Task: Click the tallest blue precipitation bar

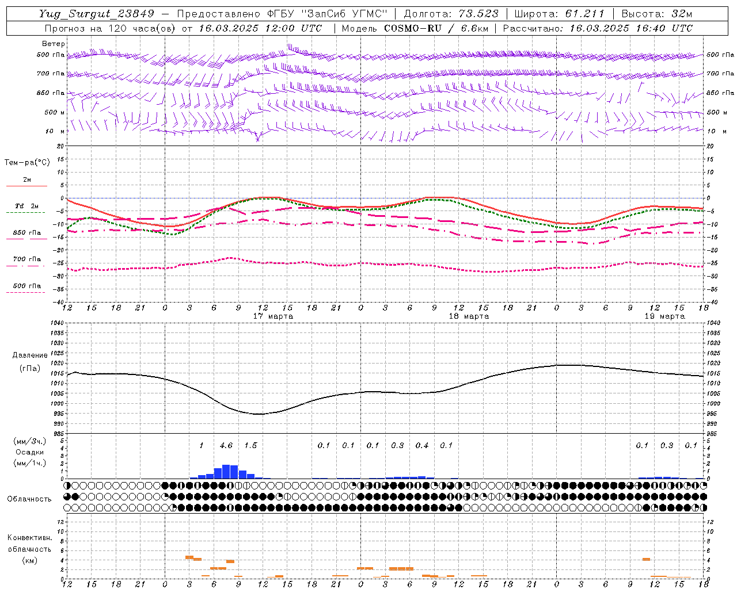Action: tap(226, 472)
